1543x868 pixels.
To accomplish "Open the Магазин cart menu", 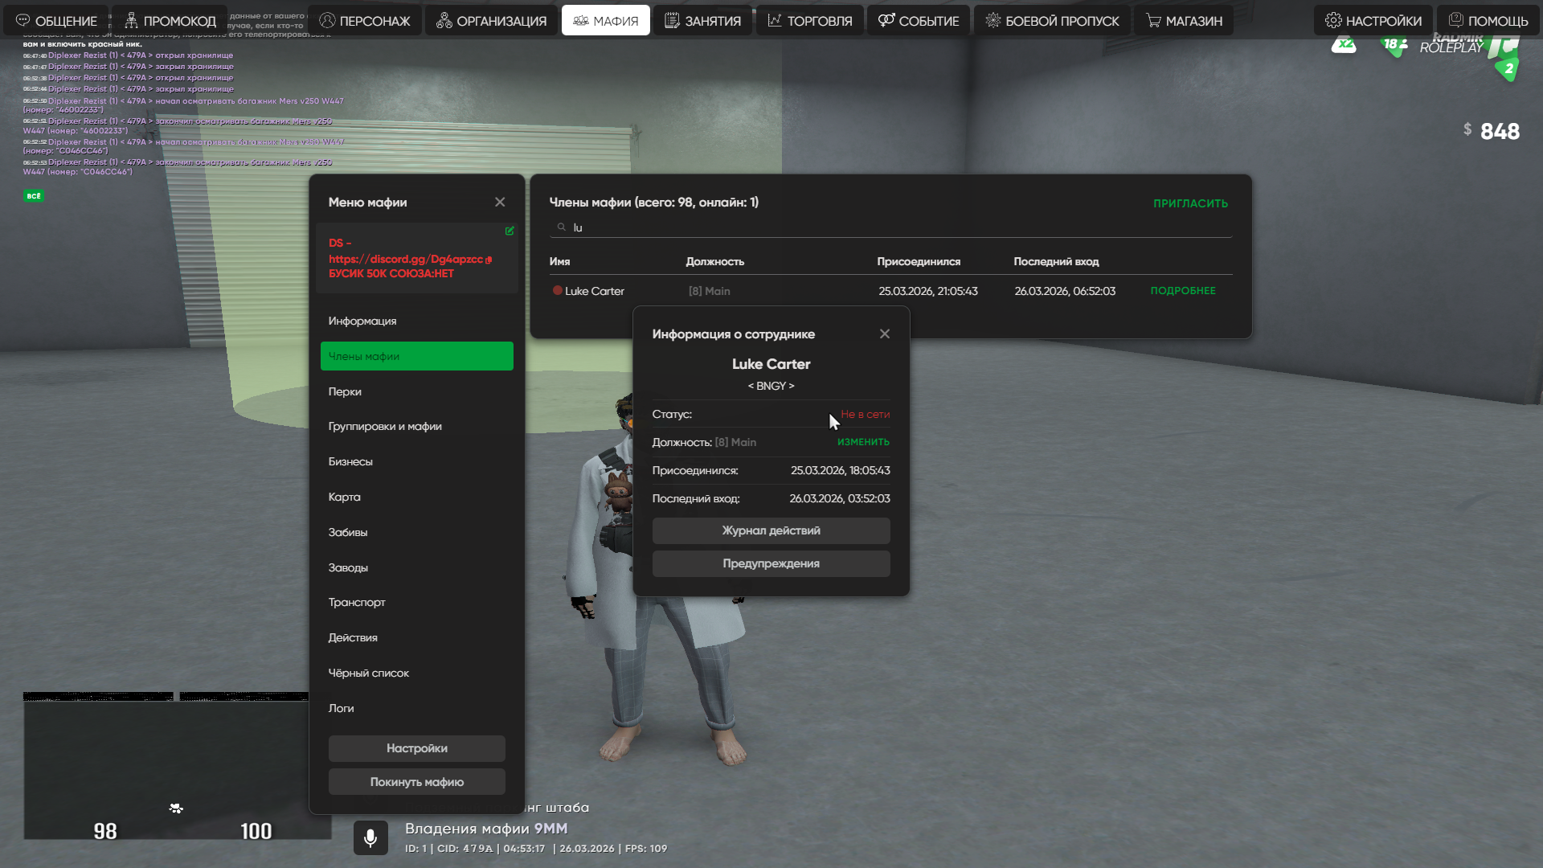I will 1184,21.
